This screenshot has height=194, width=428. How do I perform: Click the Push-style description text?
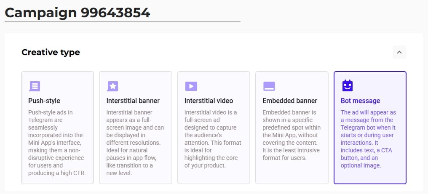57,143
